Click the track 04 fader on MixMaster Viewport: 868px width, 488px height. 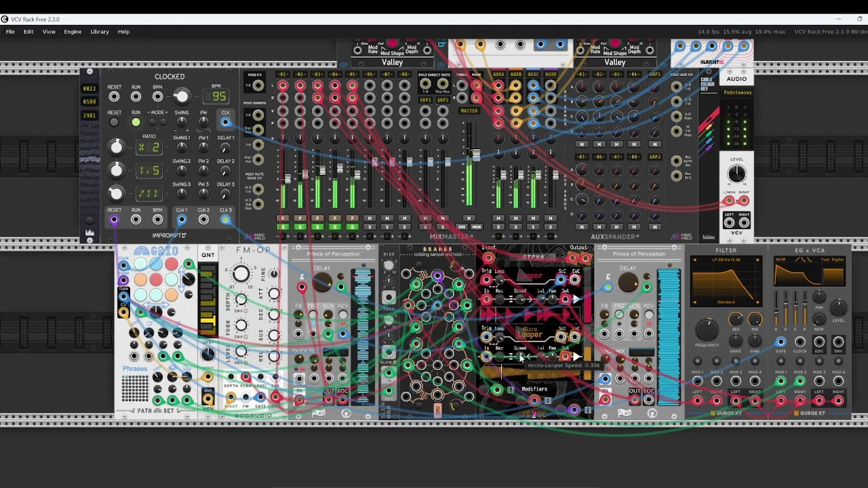[339, 169]
